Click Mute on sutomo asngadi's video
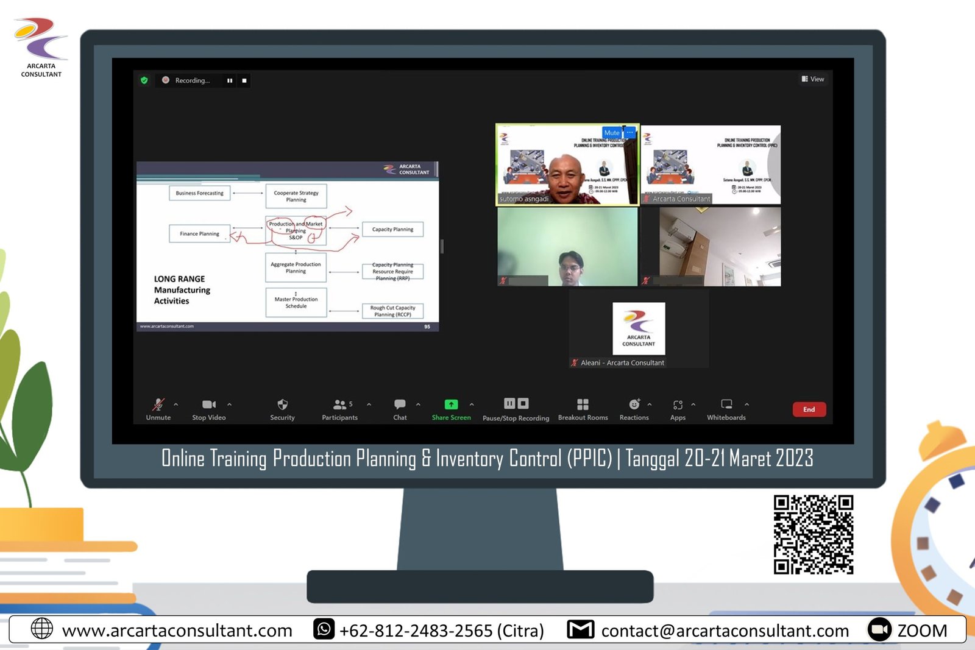 click(x=611, y=133)
